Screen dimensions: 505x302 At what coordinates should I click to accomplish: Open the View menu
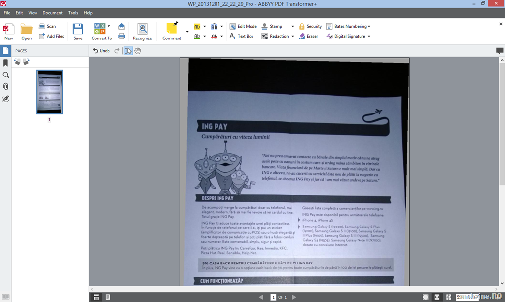[33, 13]
